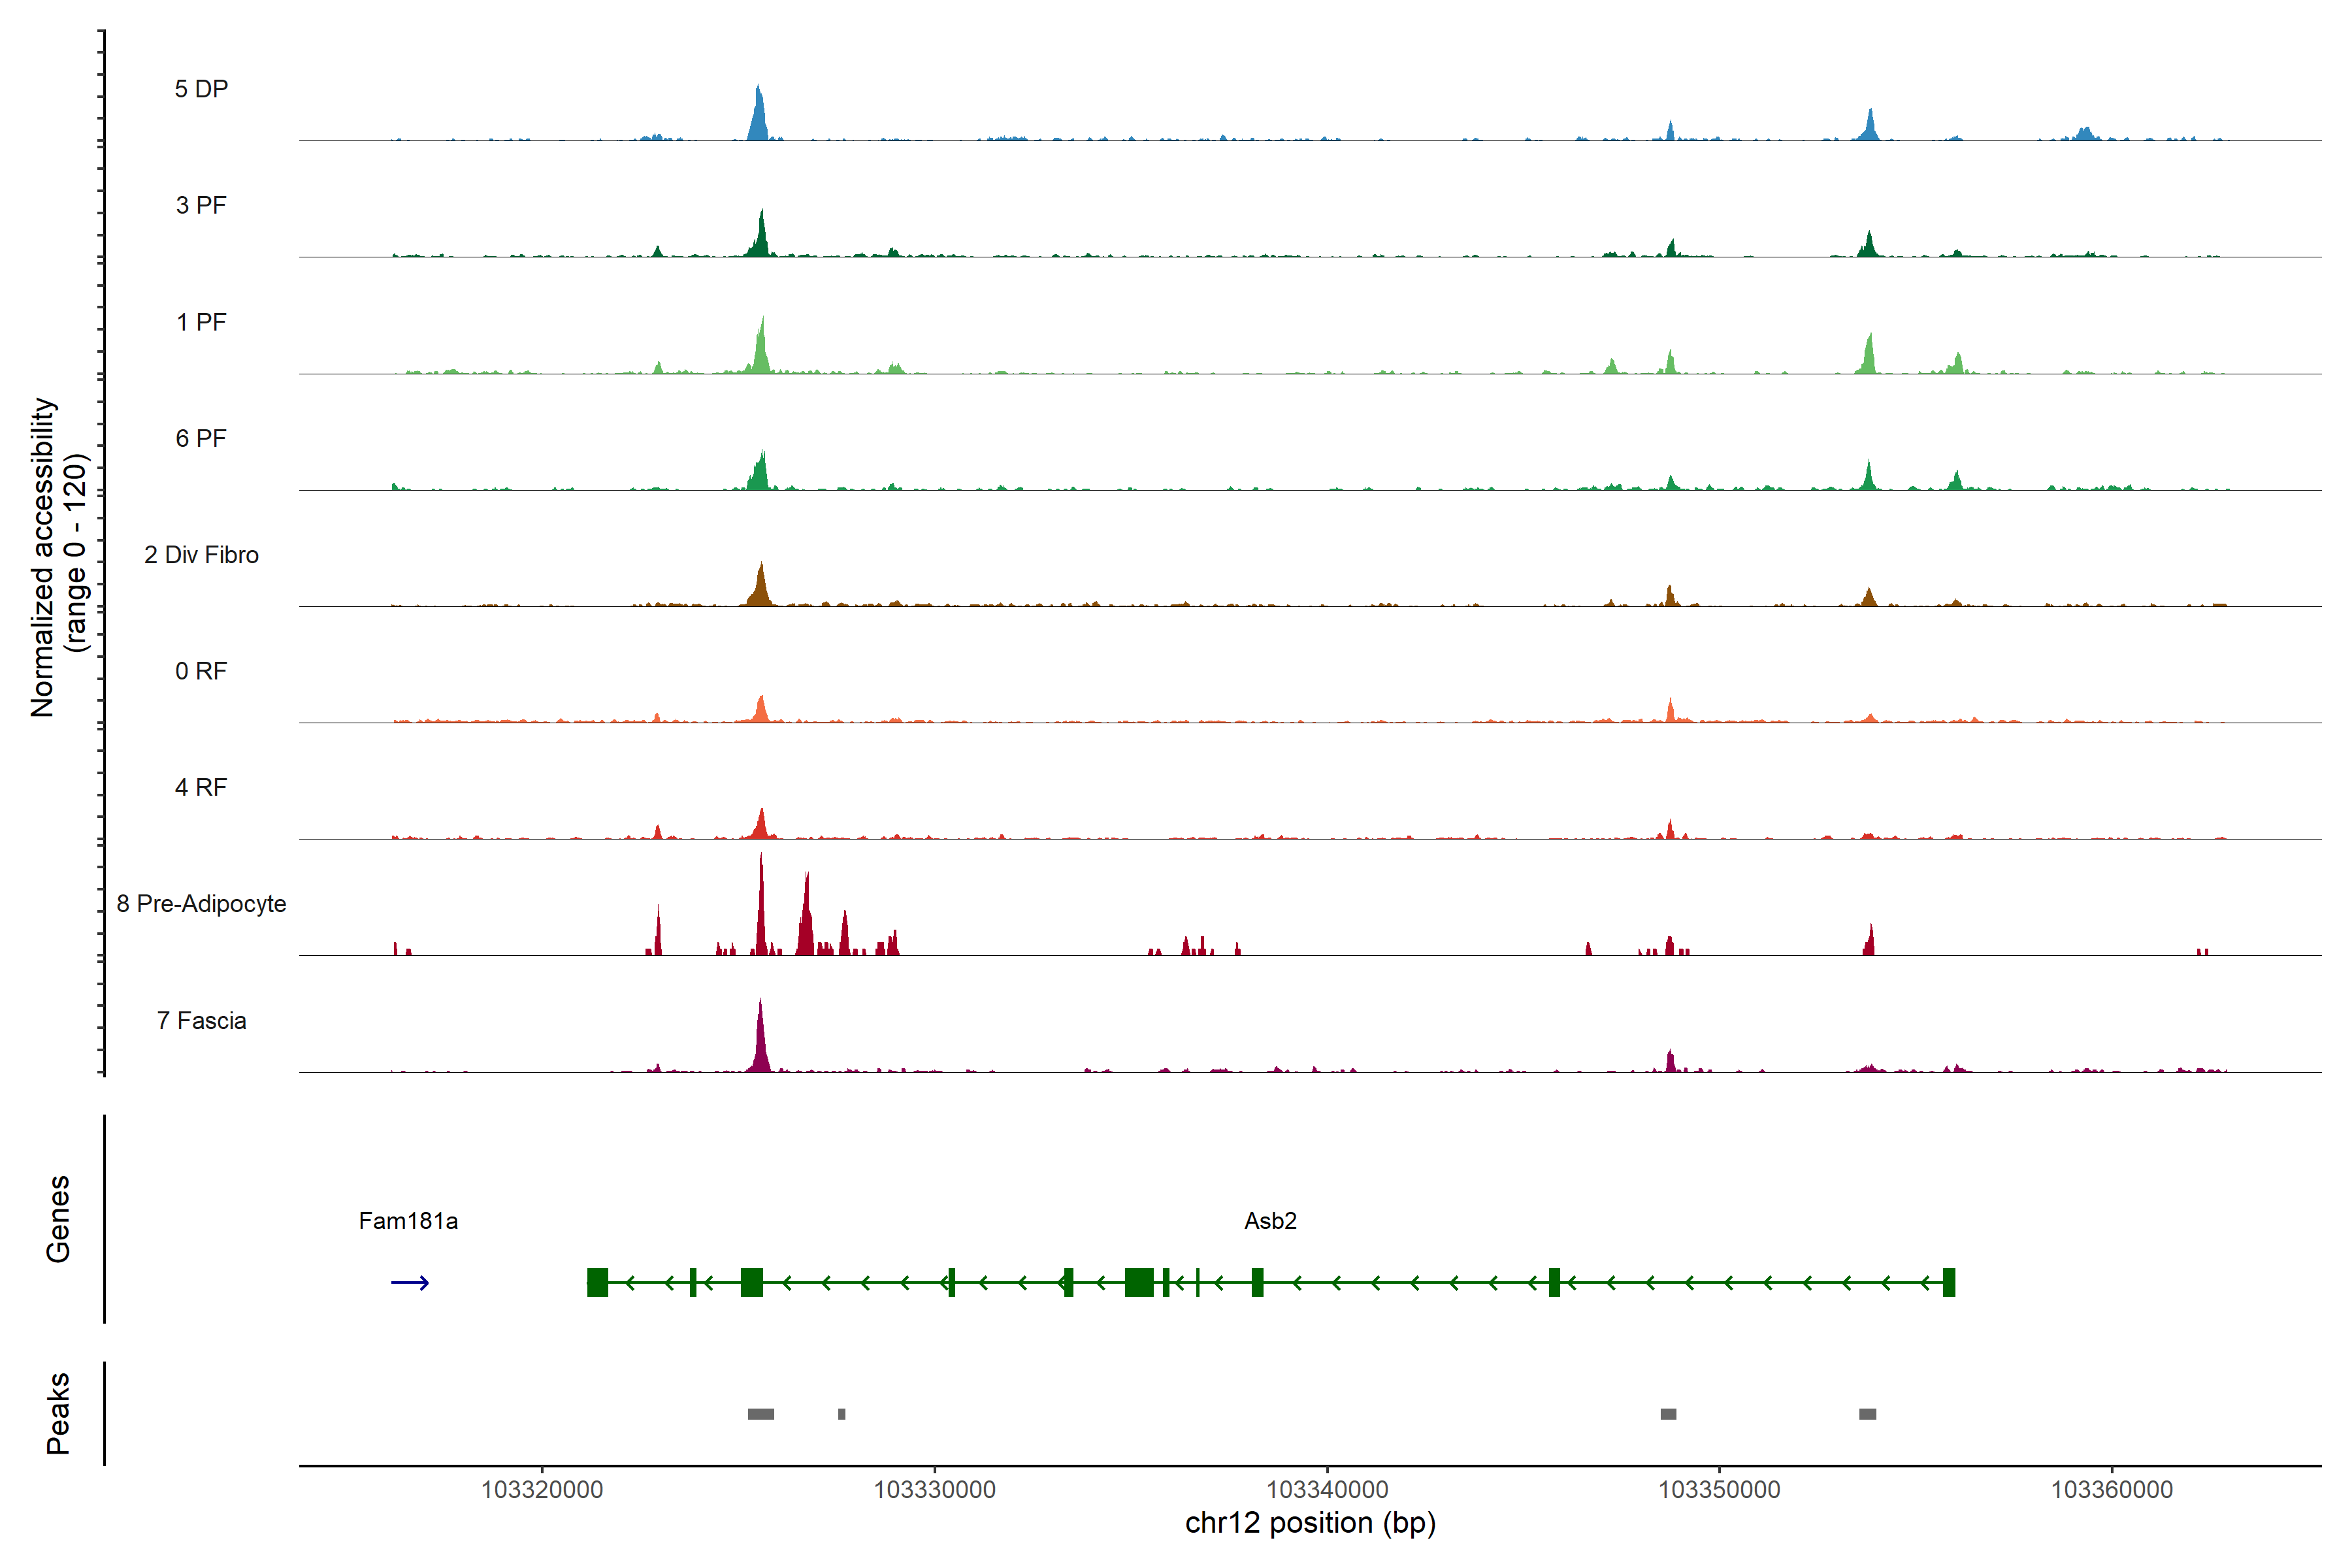Viewport: 2352px width, 1568px height.
Task: Click the Fam181a gene name label
Action: tap(408, 1221)
